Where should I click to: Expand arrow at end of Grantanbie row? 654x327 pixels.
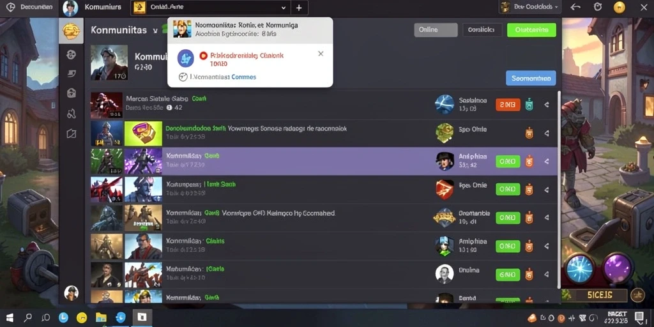(x=547, y=218)
